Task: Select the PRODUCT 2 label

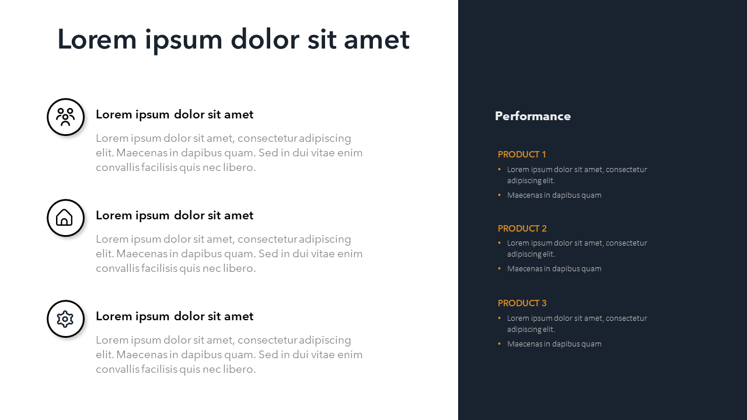Action: [x=522, y=229]
